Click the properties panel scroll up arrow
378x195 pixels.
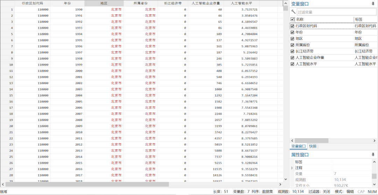tap(374, 162)
